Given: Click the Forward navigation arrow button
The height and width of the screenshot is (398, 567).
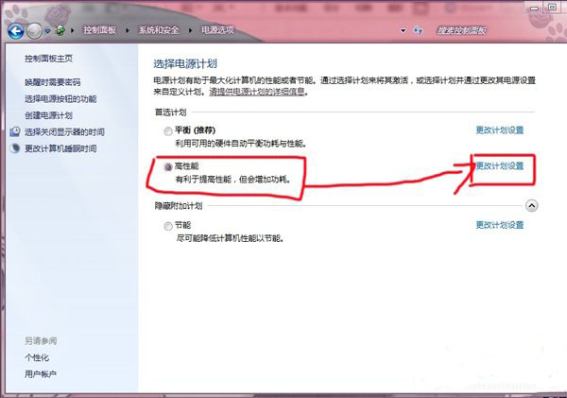Looking at the screenshot, I should pos(36,30).
